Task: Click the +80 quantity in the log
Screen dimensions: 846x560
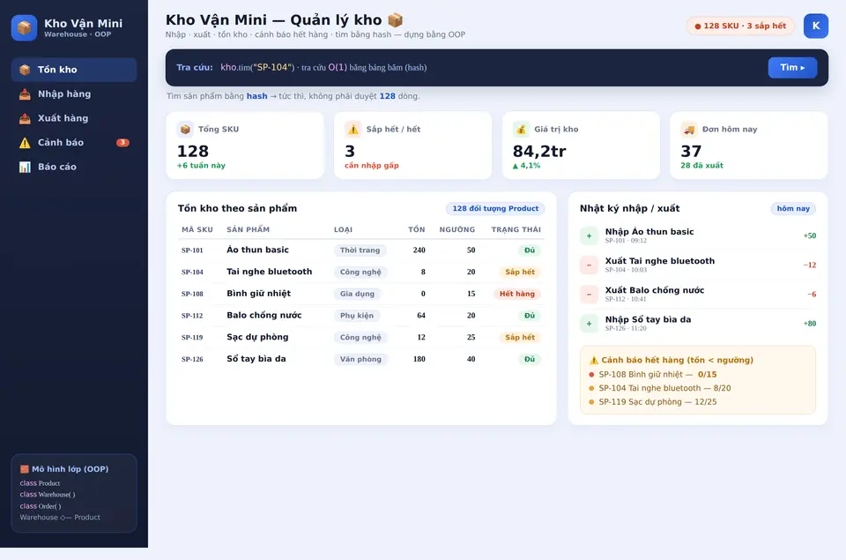Action: point(809,324)
